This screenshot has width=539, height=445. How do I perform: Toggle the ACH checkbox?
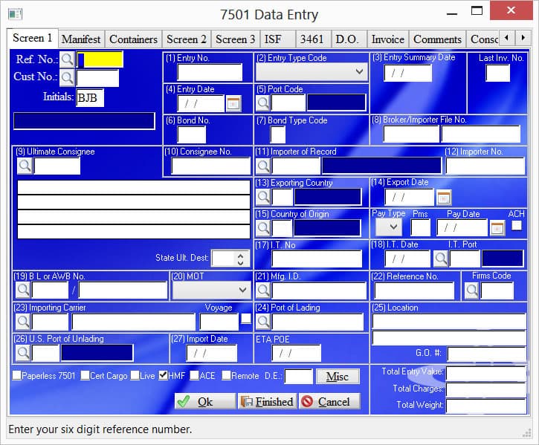(x=517, y=225)
